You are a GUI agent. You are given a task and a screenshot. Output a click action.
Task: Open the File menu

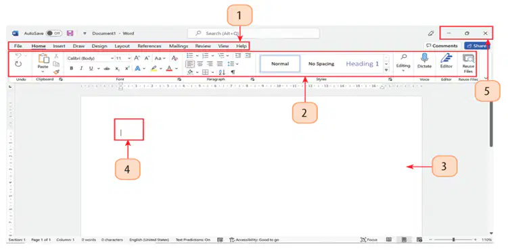point(18,46)
